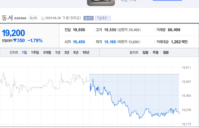199x128 pixels.
Task: Click stock code 026960
Action: click(20, 18)
